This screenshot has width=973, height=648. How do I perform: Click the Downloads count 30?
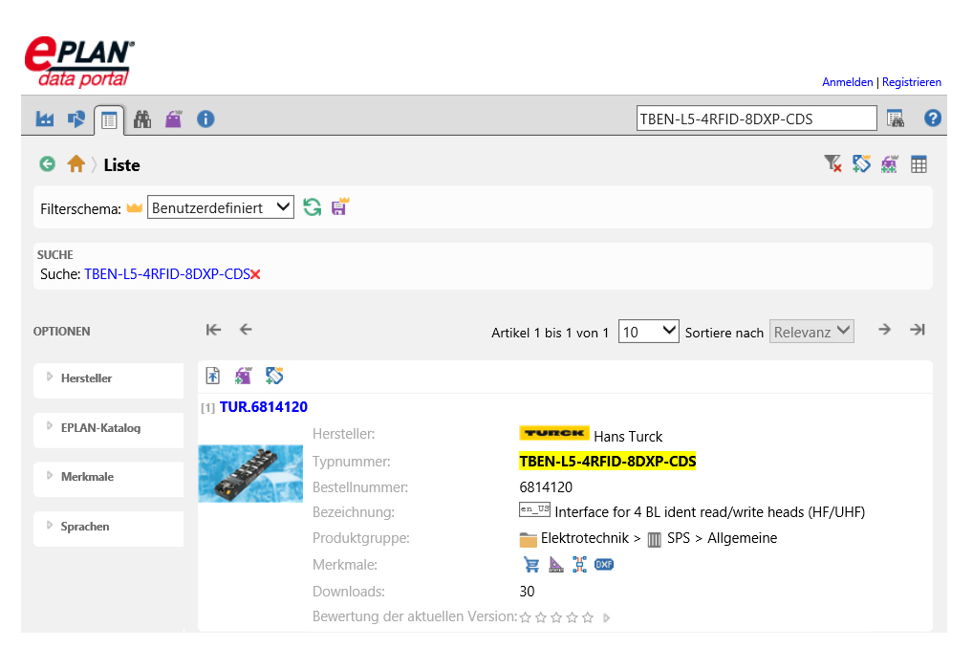pos(527,592)
